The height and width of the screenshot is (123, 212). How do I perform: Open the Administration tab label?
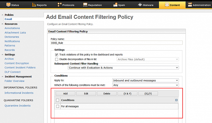coord(202,5)
